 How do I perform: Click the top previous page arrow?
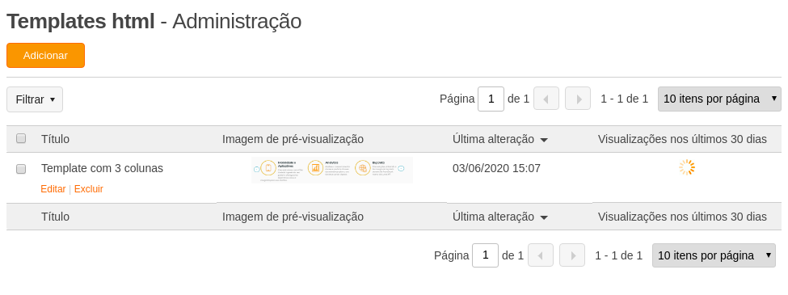click(546, 99)
